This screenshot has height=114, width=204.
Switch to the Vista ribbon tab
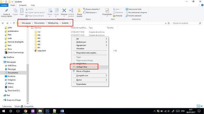point(33,5)
